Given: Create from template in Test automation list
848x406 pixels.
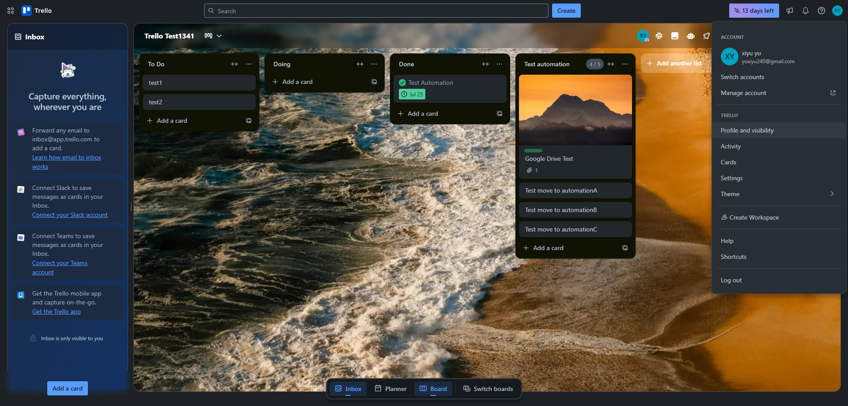Looking at the screenshot, I should (x=625, y=248).
